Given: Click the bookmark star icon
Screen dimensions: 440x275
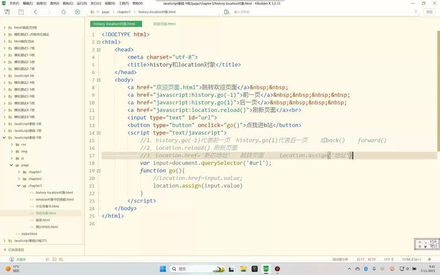Looking at the screenshot, I should [x=64, y=12].
